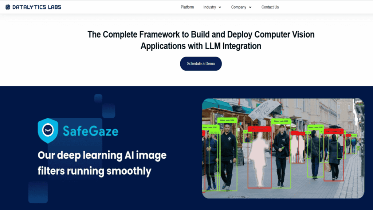Click the red-boxed woman in dark coat
This screenshot has width=373, height=210.
334,157
